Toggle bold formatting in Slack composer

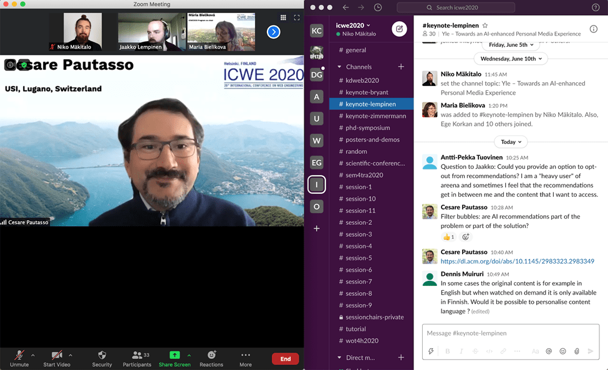[x=446, y=351]
